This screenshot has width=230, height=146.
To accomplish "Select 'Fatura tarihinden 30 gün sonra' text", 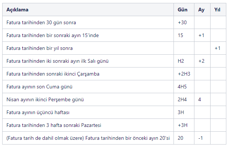I will [41, 23].
